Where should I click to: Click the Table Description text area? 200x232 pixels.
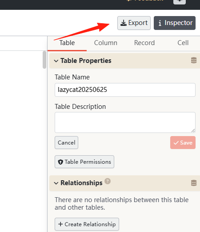coord(125,122)
